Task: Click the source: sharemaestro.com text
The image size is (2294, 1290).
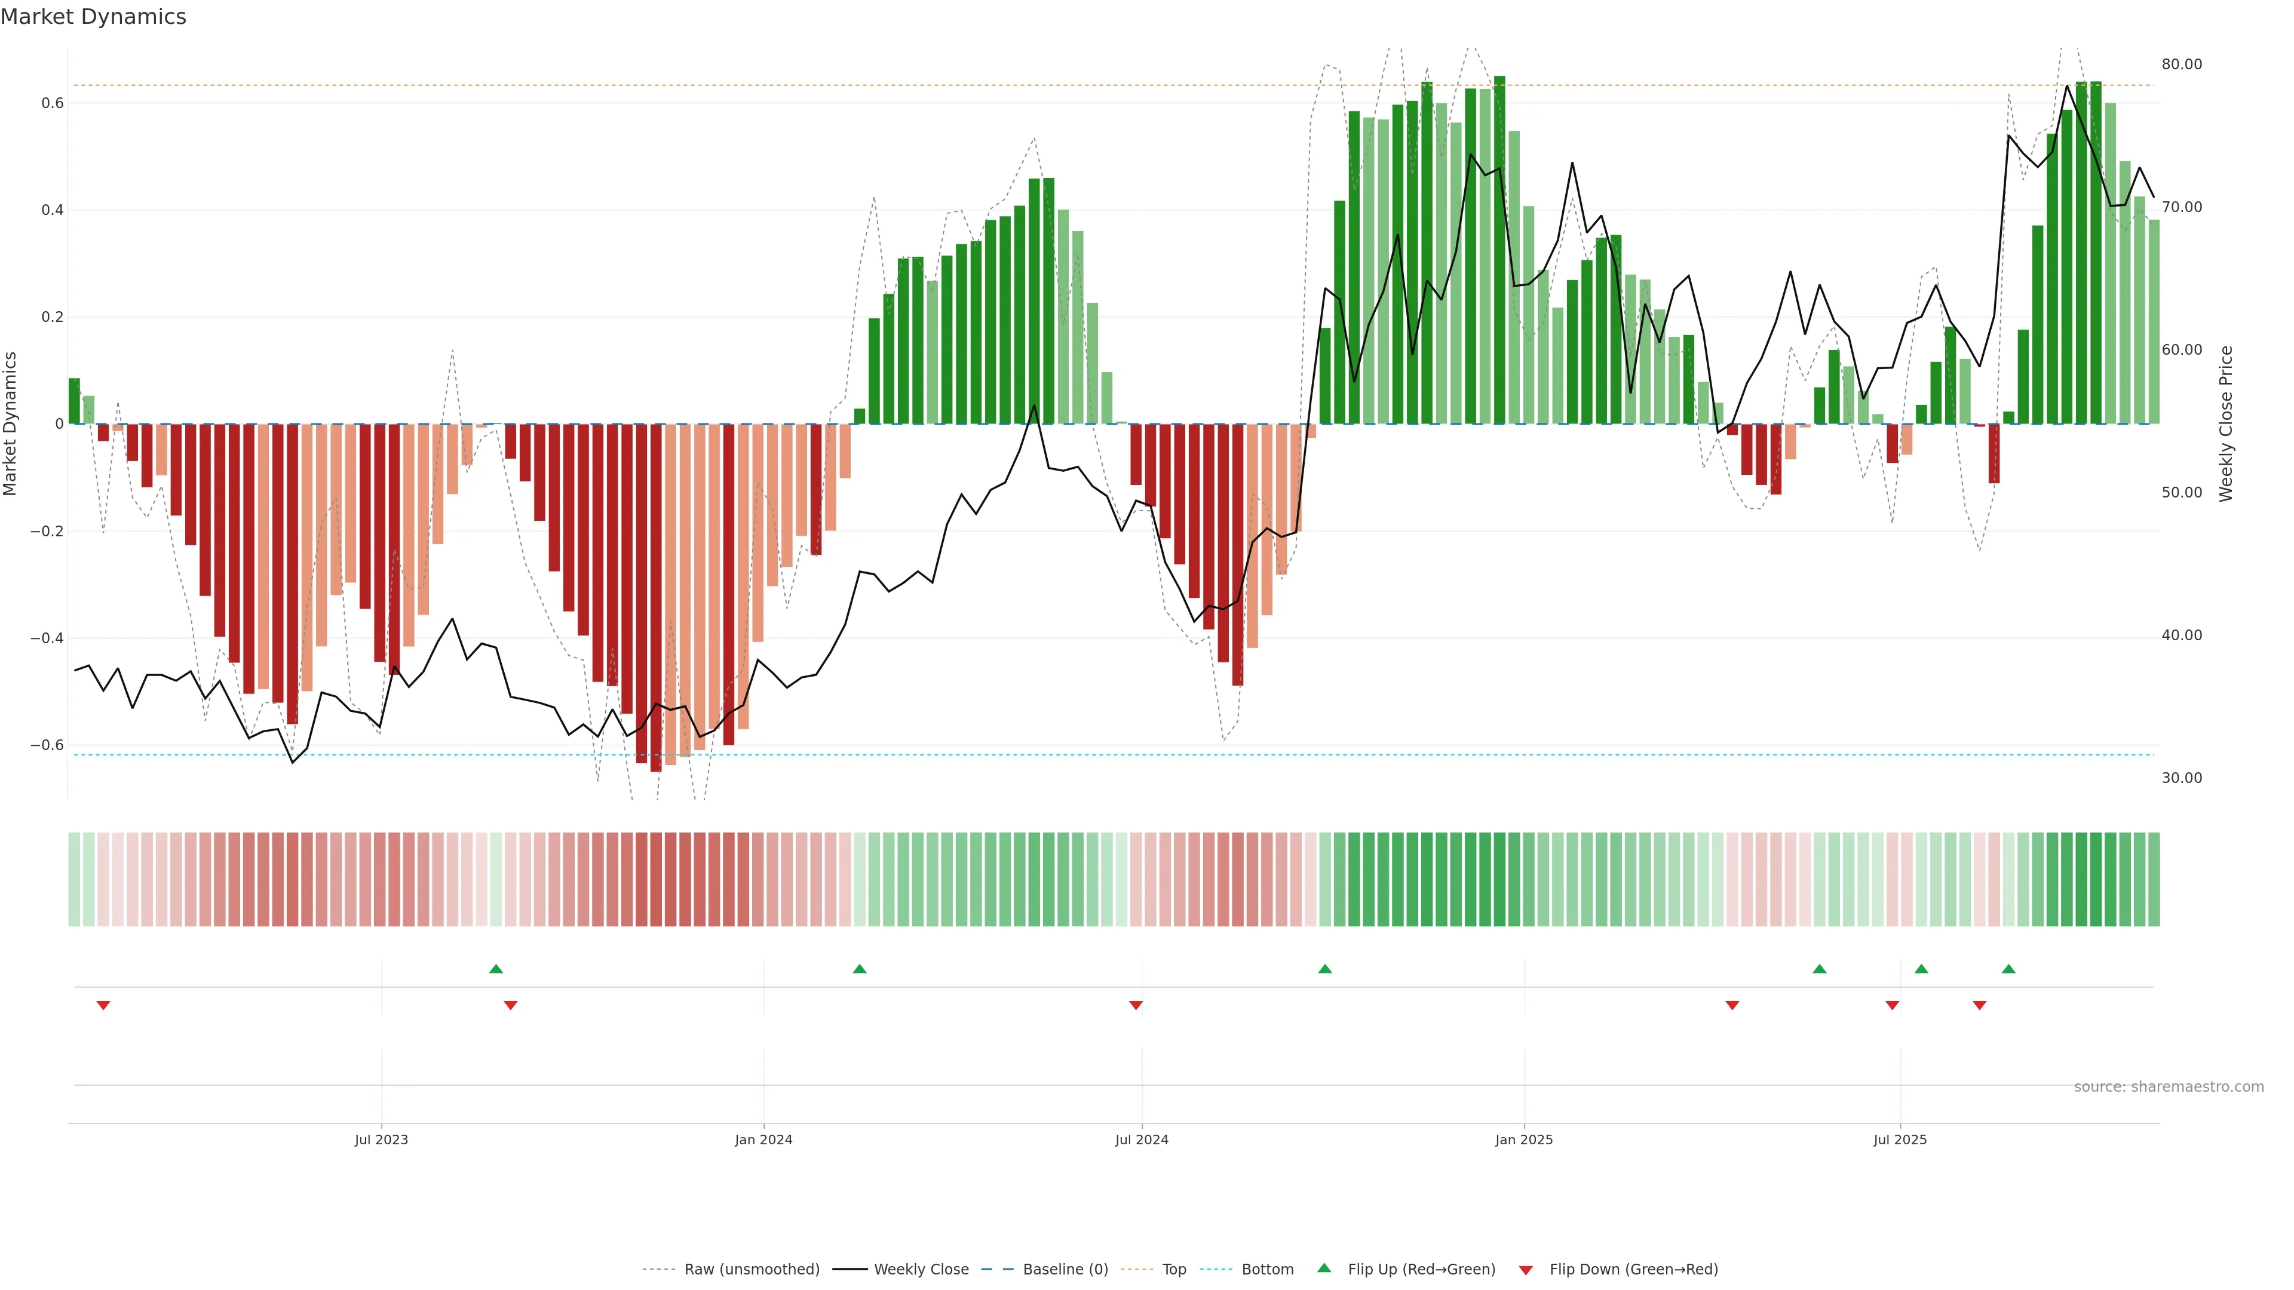Action: point(2169,1087)
